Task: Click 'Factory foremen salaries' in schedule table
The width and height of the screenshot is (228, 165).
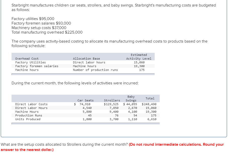Action: click(x=37, y=66)
